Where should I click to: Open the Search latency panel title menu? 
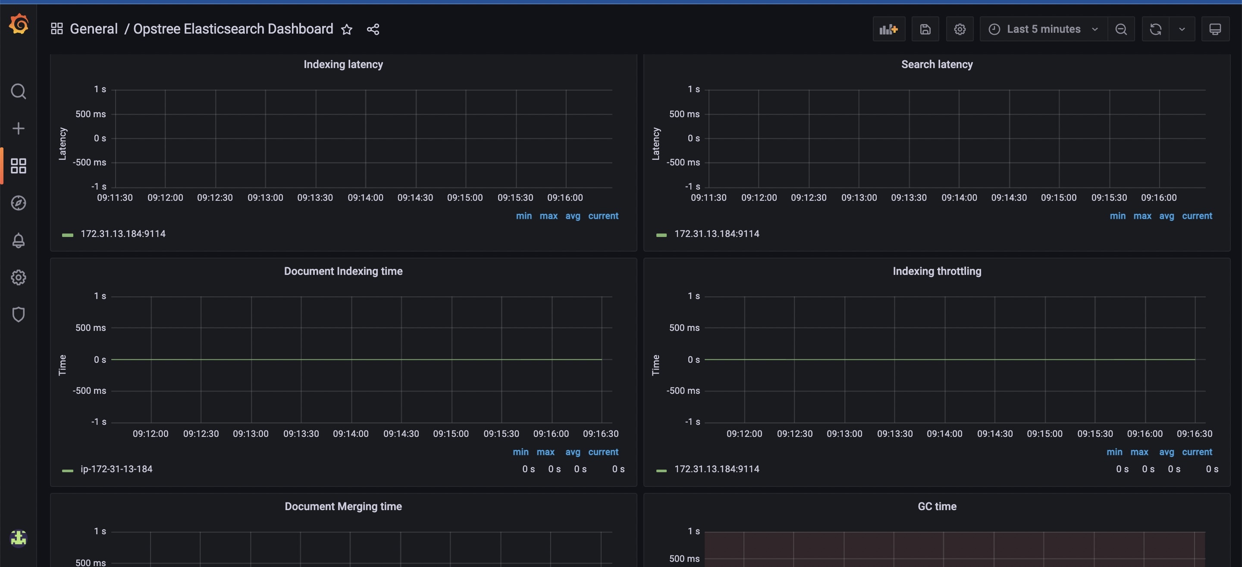pyautogui.click(x=936, y=64)
